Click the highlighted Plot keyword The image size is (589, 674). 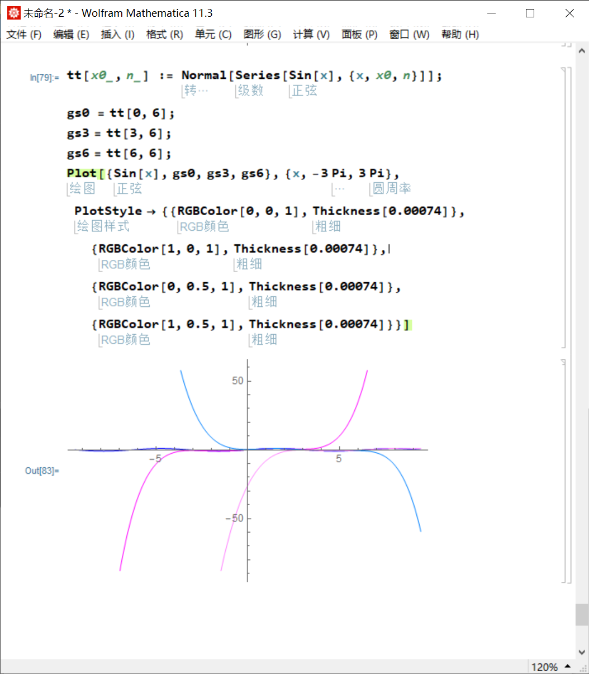click(82, 173)
